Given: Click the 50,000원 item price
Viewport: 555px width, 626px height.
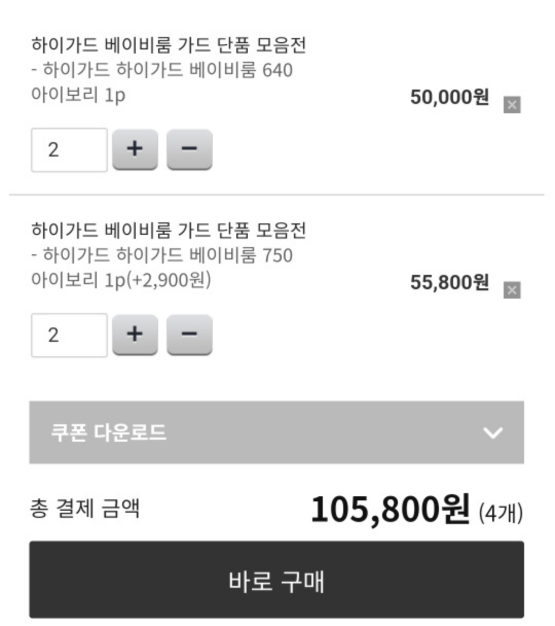Looking at the screenshot, I should coord(449,97).
